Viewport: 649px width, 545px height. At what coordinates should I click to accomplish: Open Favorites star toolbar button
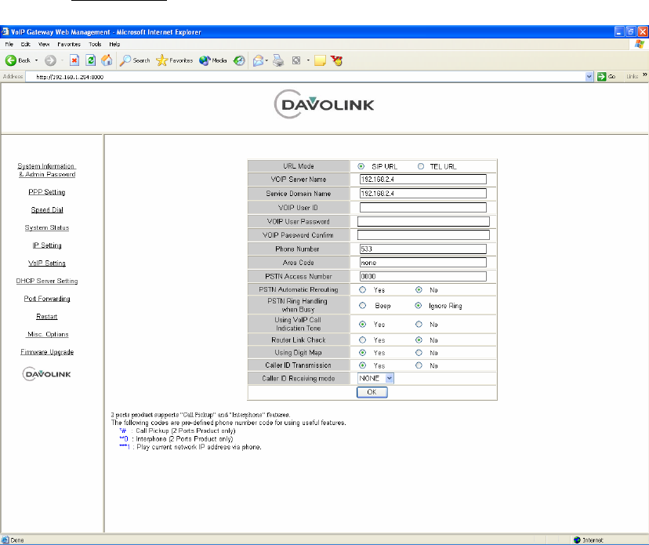click(174, 60)
